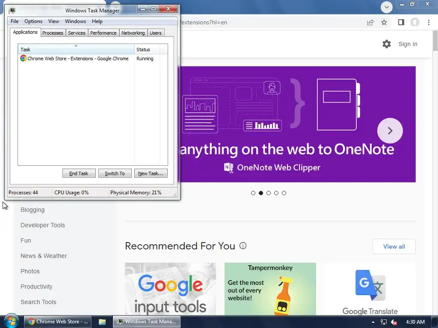This screenshot has height=328, width=438.
Task: Click the Chrome address bar URL
Action: 204,22
